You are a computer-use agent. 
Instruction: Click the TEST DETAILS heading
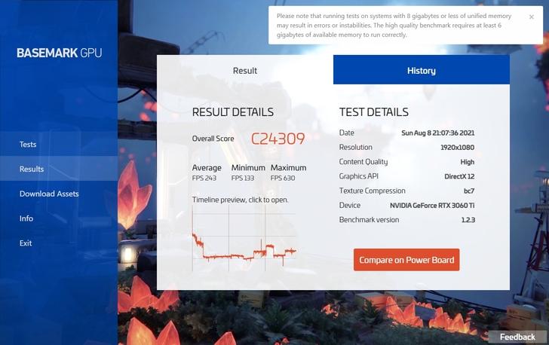pyautogui.click(x=373, y=112)
